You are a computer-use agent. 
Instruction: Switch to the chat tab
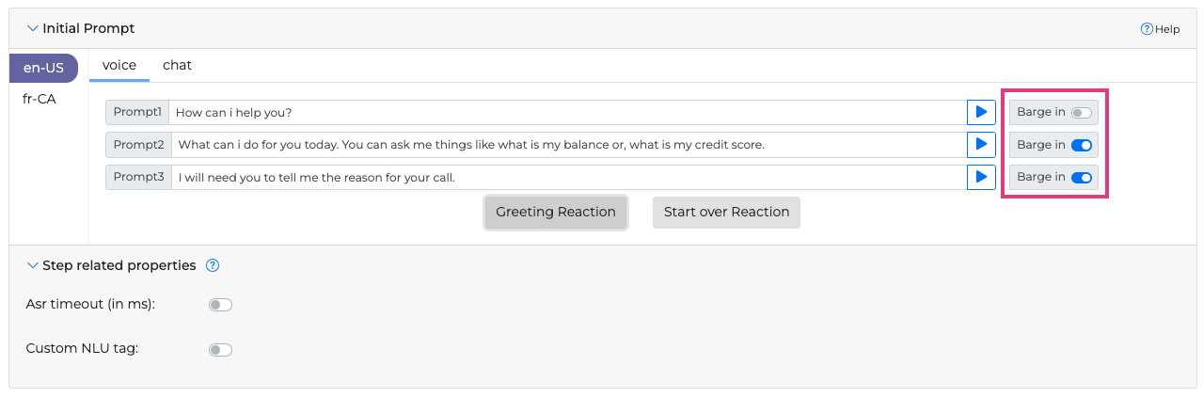pos(177,65)
